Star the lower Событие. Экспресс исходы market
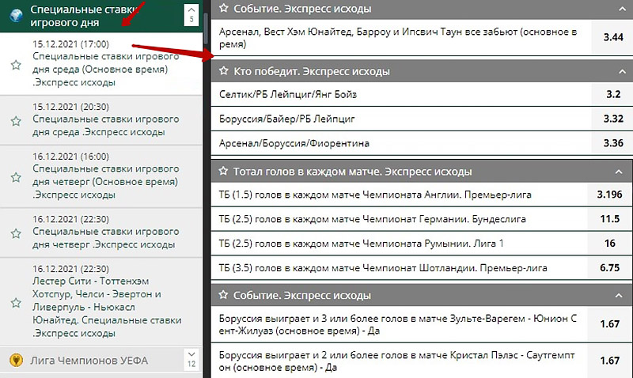The image size is (633, 378). click(x=223, y=295)
